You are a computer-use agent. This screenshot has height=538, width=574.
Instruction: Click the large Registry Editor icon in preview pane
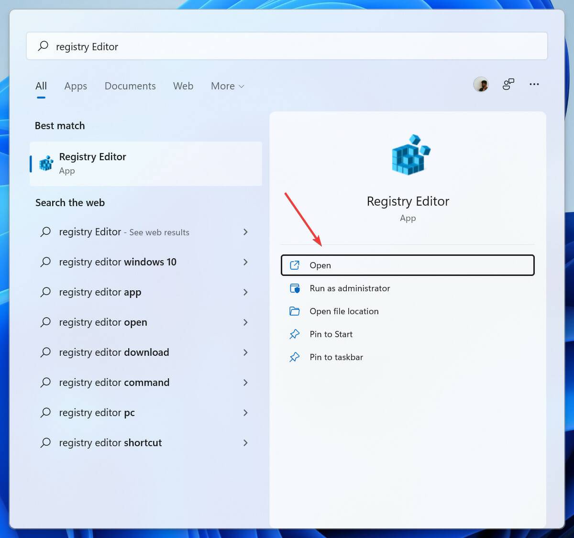[x=410, y=155]
